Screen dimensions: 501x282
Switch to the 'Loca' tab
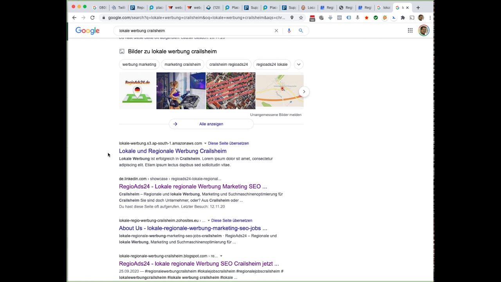[308, 7]
